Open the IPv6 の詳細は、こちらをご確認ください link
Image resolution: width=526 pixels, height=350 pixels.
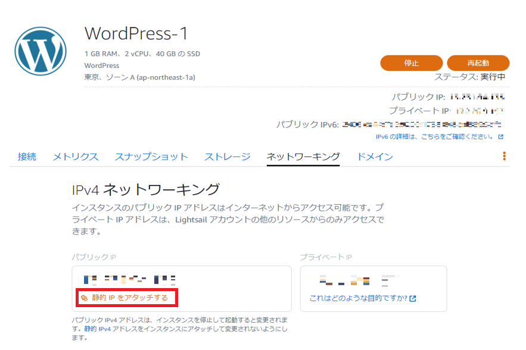434,137
